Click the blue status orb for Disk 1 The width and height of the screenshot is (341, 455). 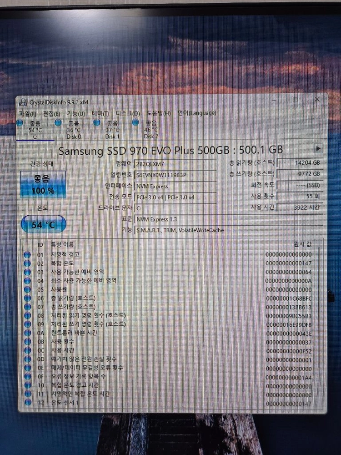pos(97,123)
